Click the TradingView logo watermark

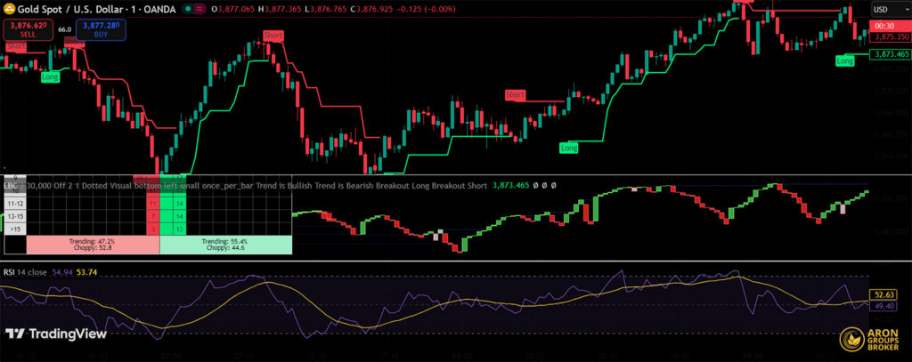click(x=57, y=334)
